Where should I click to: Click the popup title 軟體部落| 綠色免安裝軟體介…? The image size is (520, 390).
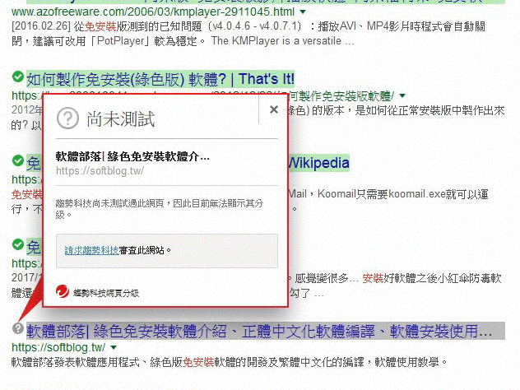coord(132,156)
